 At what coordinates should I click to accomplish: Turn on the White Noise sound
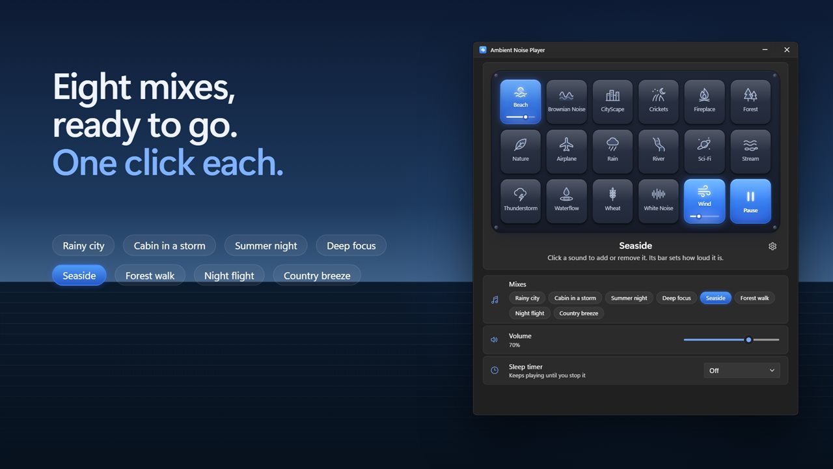tap(659, 201)
